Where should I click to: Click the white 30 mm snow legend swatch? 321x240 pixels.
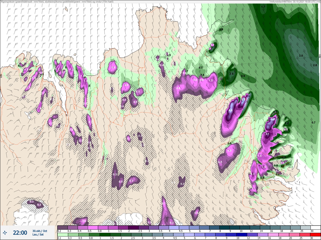click(315, 228)
